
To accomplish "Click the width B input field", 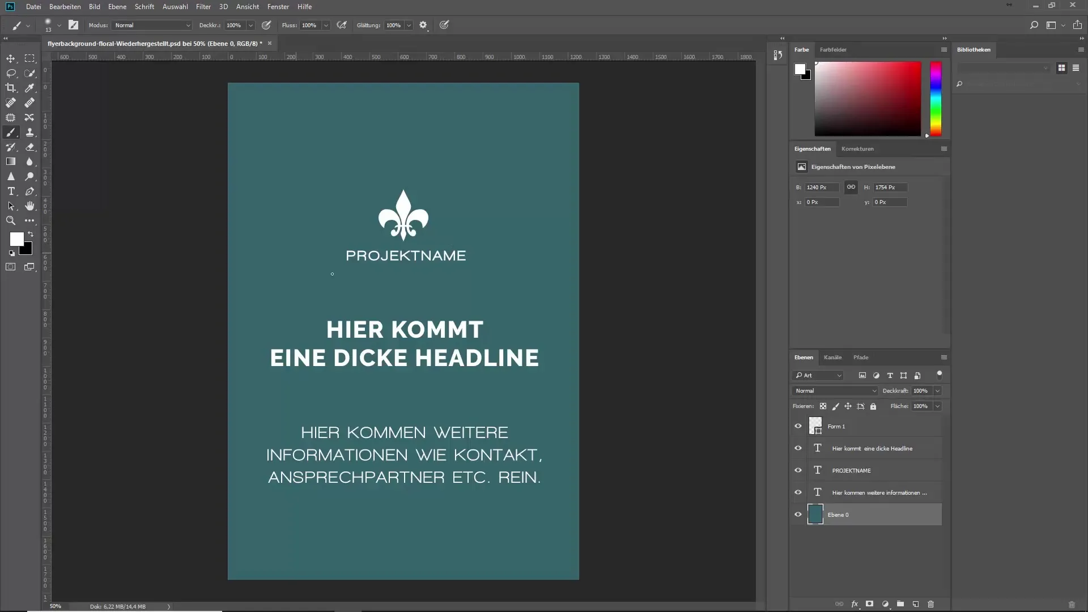I will (x=822, y=187).
